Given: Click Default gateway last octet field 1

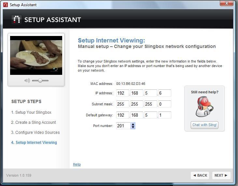Looking at the screenshot, I should click(165, 115).
